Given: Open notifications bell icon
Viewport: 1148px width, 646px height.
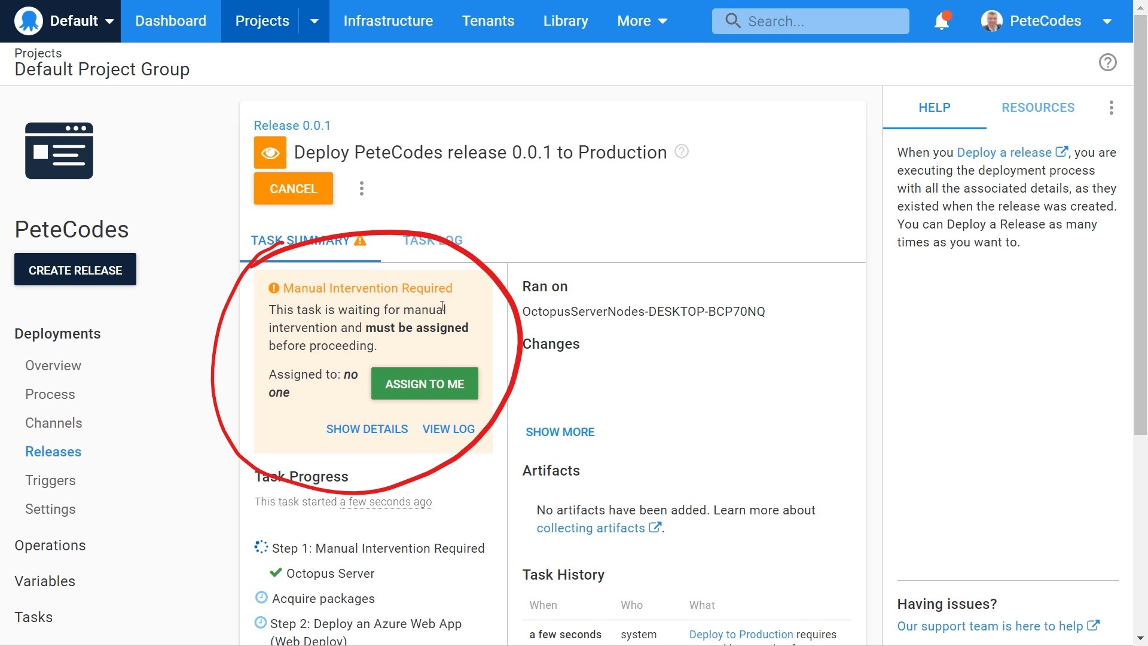Looking at the screenshot, I should [x=942, y=21].
